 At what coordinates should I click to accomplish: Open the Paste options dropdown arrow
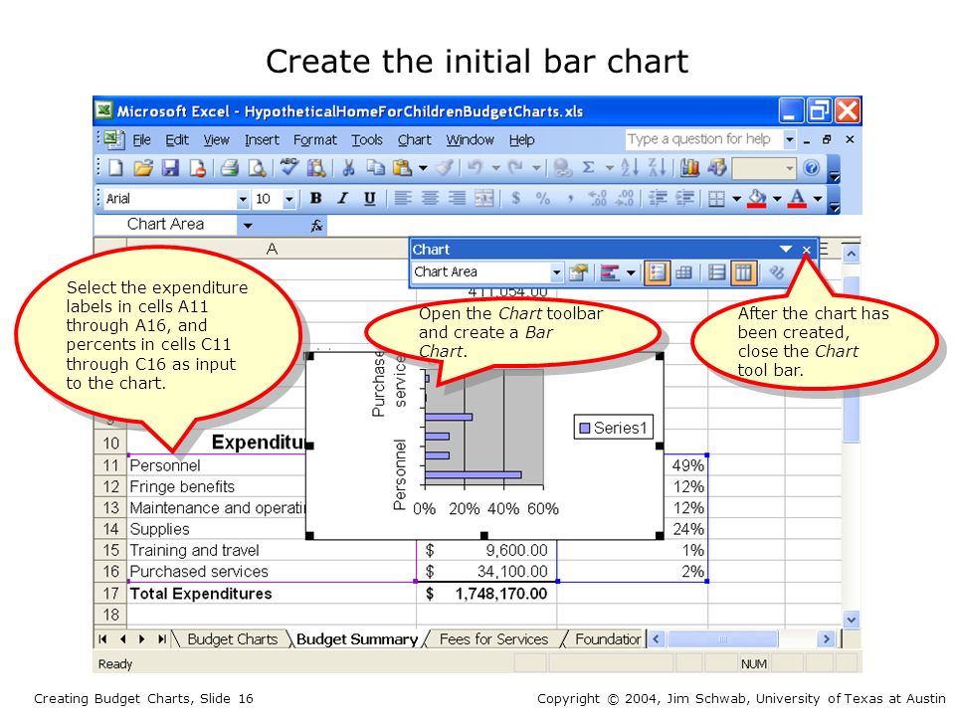click(x=423, y=168)
